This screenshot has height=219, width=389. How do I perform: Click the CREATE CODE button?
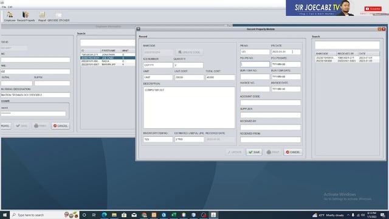coord(189,52)
